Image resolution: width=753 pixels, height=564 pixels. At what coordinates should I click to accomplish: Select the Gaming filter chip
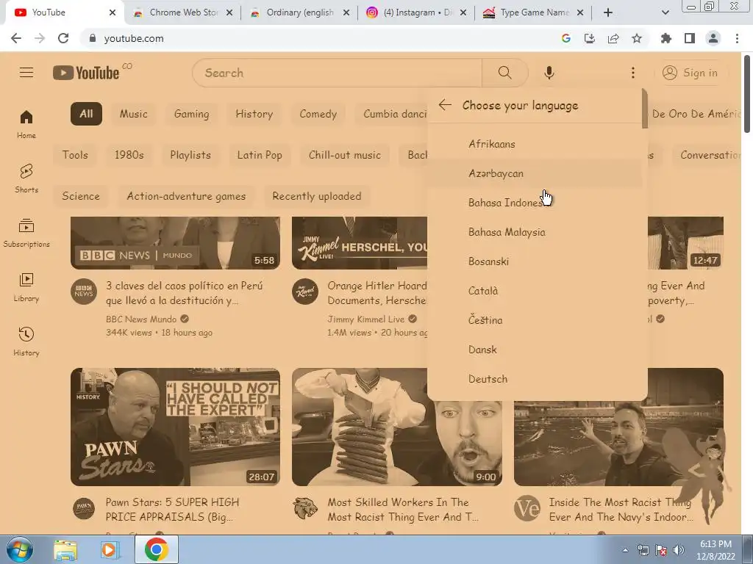pyautogui.click(x=192, y=114)
